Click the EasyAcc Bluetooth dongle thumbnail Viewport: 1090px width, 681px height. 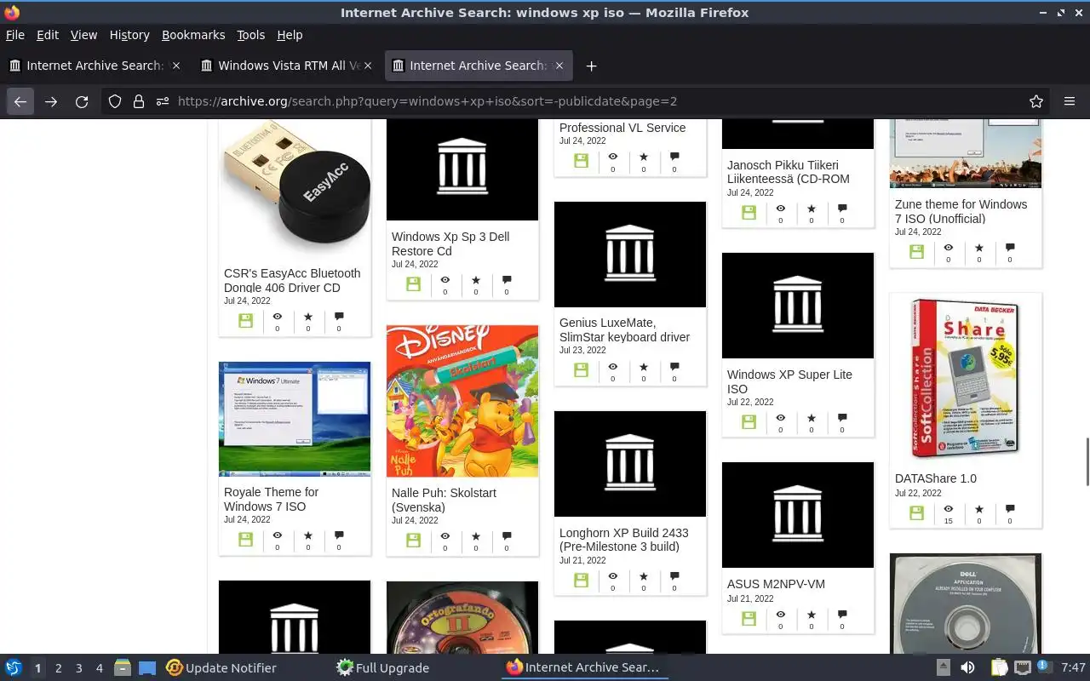click(x=295, y=187)
